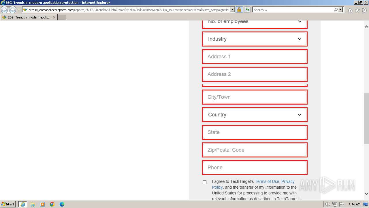Focus the City/Town field

255,97
